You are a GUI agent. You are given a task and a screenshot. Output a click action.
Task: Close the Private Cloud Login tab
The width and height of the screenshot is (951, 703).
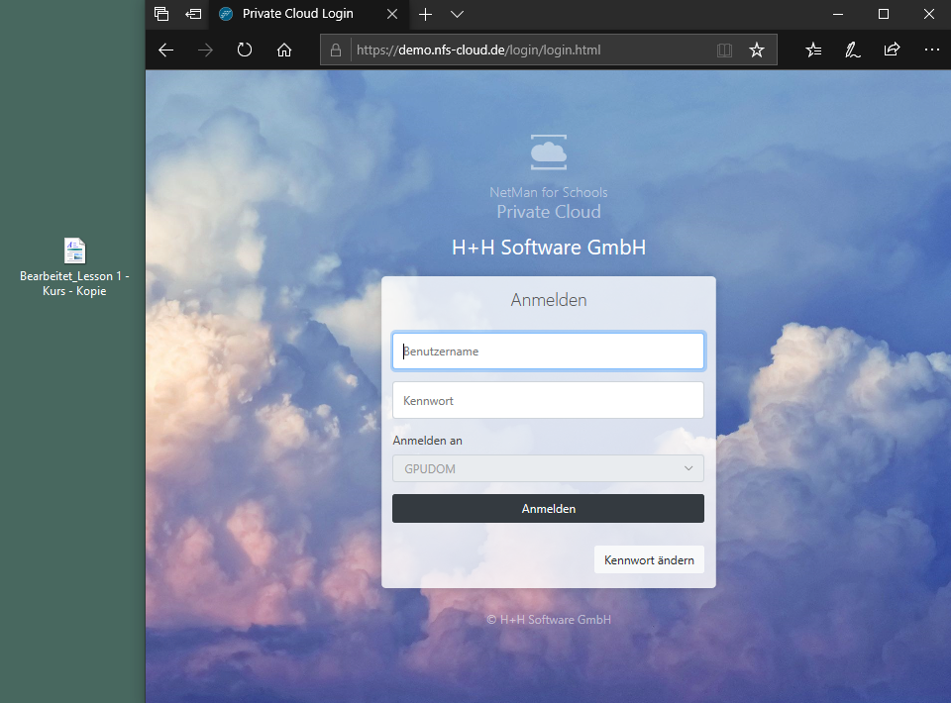[x=392, y=14]
